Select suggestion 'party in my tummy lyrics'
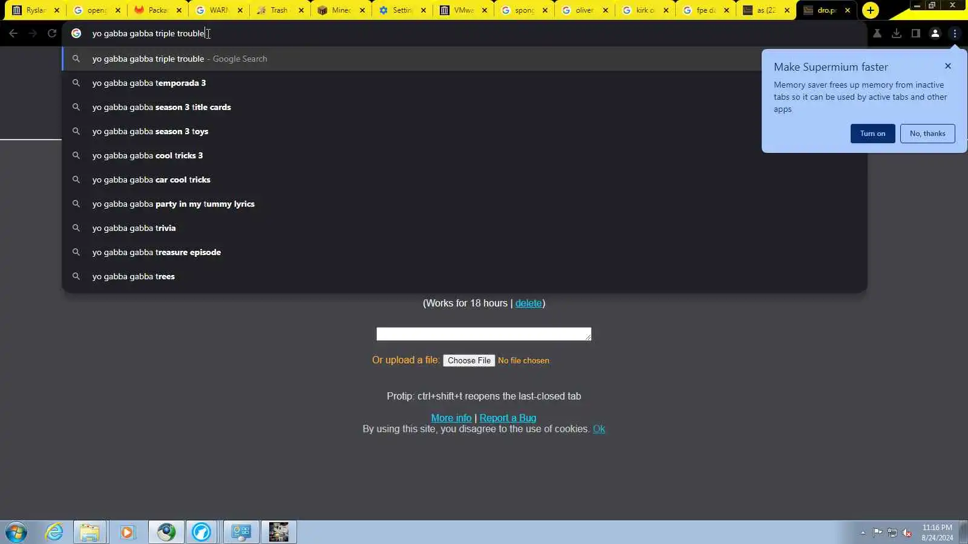968x544 pixels. [x=465, y=204]
